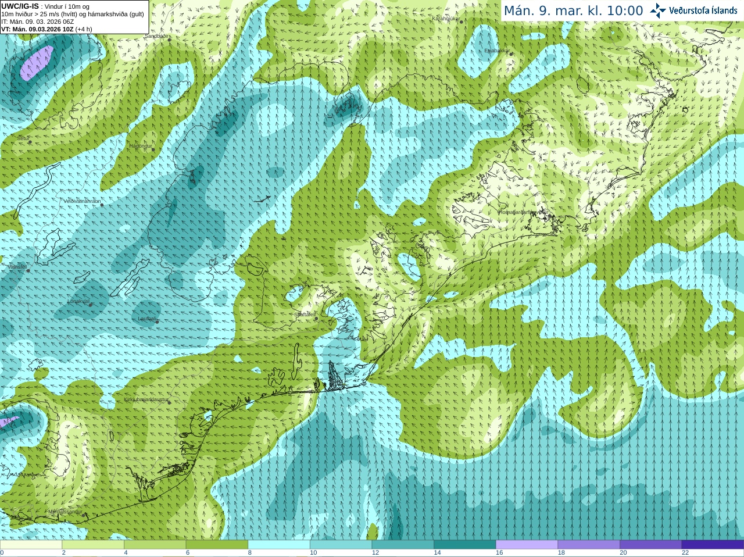This screenshot has width=744, height=557.
Task: Click the legend value label '16'
Action: [499, 553]
